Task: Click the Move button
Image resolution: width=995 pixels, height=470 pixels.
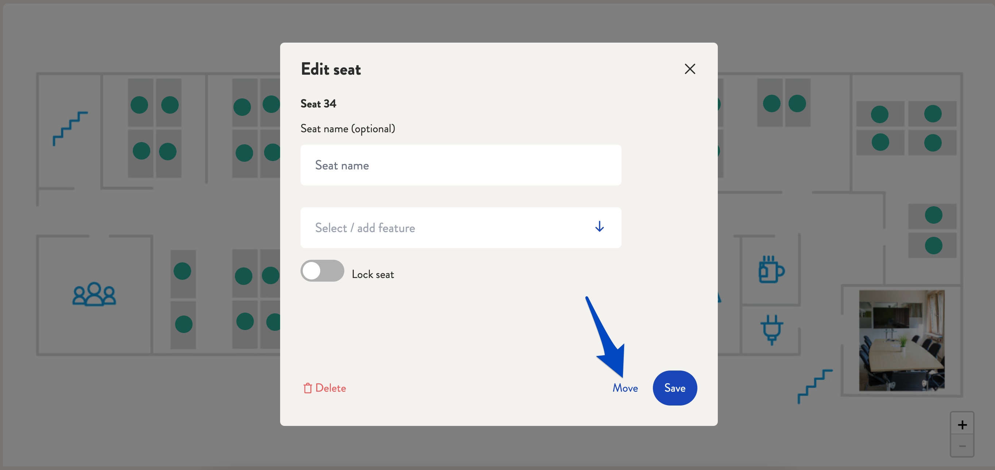Action: tap(625, 388)
